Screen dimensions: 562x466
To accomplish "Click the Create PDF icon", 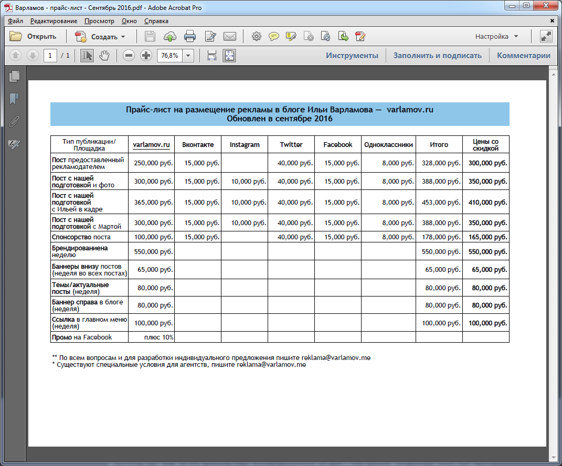I will click(x=81, y=37).
